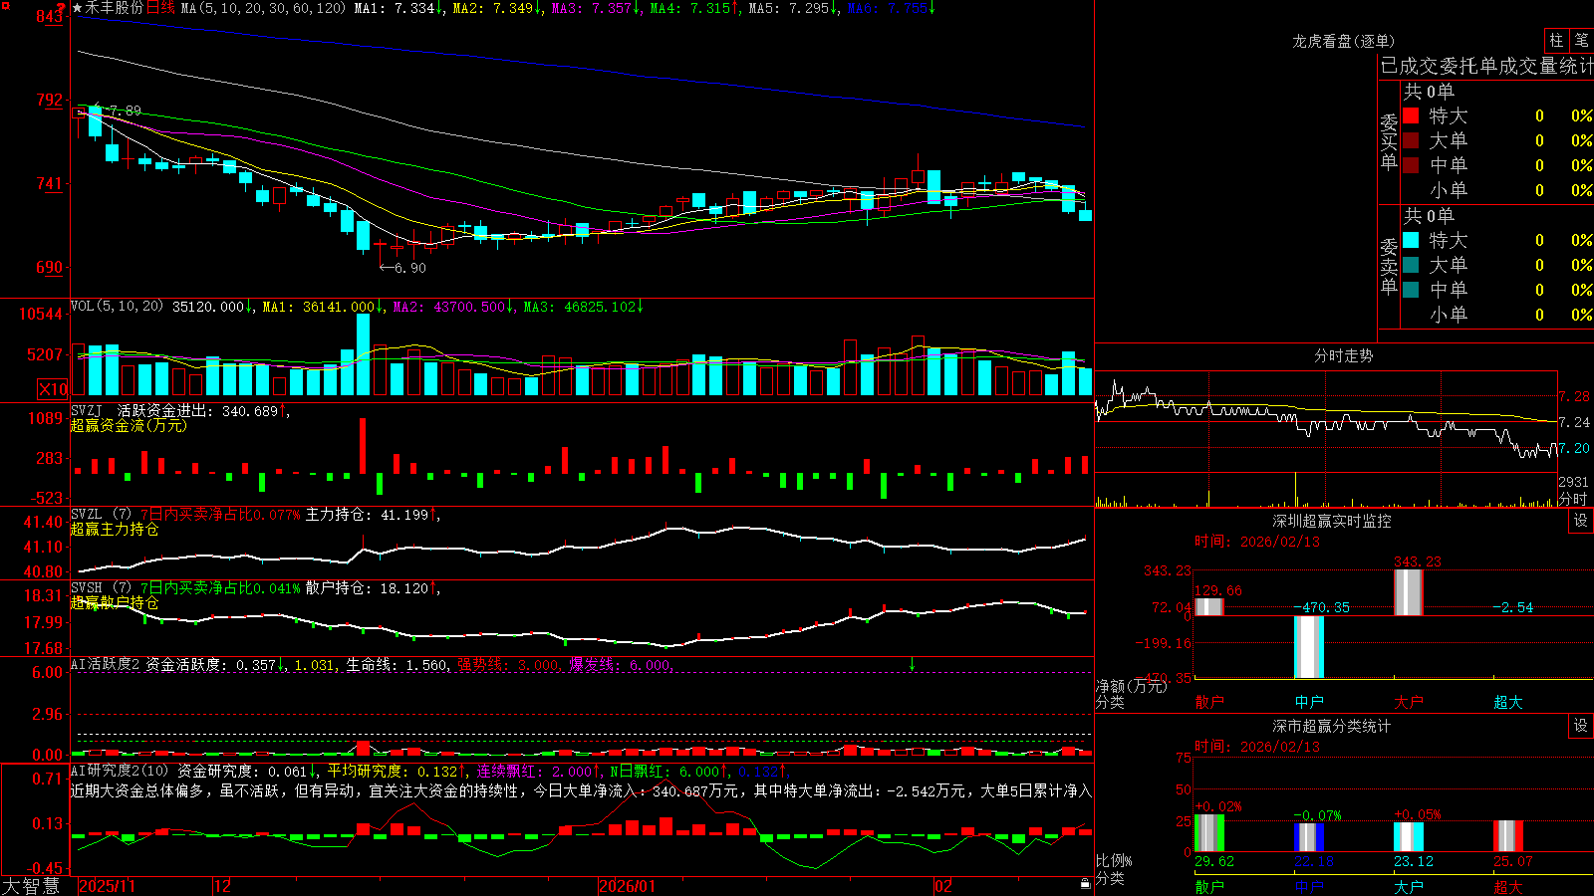The width and height of the screenshot is (1594, 896).
Task: Click the X10 volume scale indicator
Action: (53, 389)
